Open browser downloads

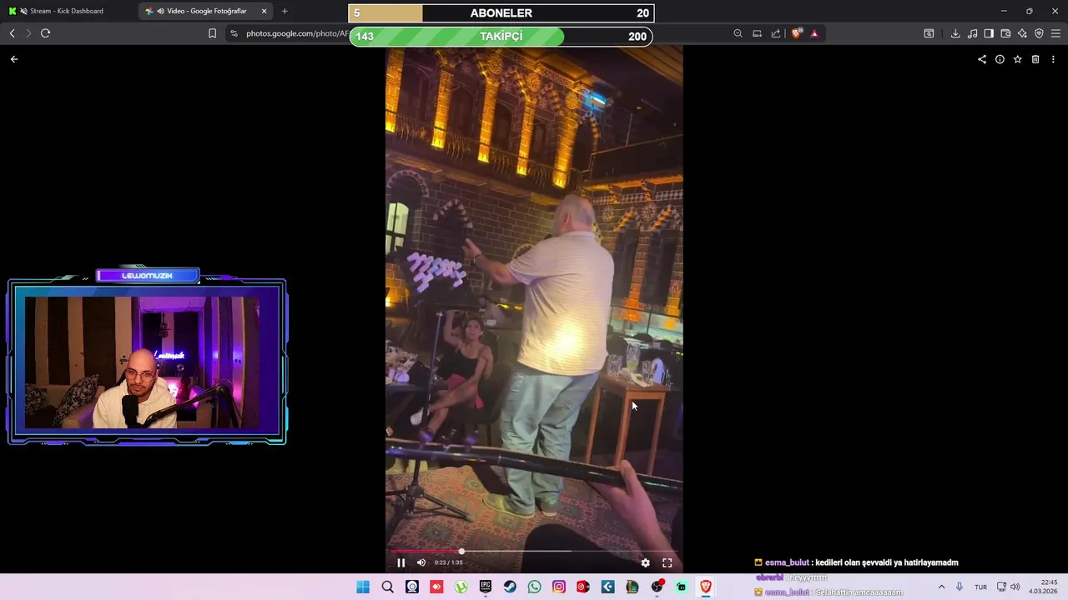(955, 33)
